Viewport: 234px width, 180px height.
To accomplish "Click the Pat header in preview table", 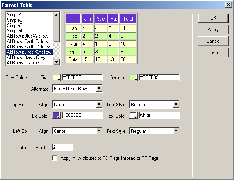I will (114, 19).
